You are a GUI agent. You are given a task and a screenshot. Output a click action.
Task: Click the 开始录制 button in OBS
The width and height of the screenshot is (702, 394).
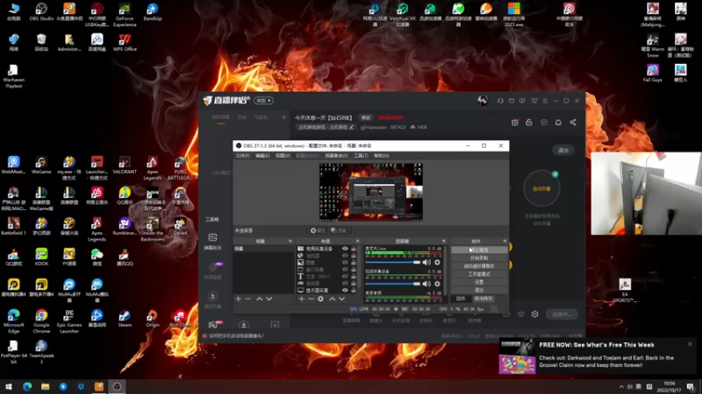479,258
